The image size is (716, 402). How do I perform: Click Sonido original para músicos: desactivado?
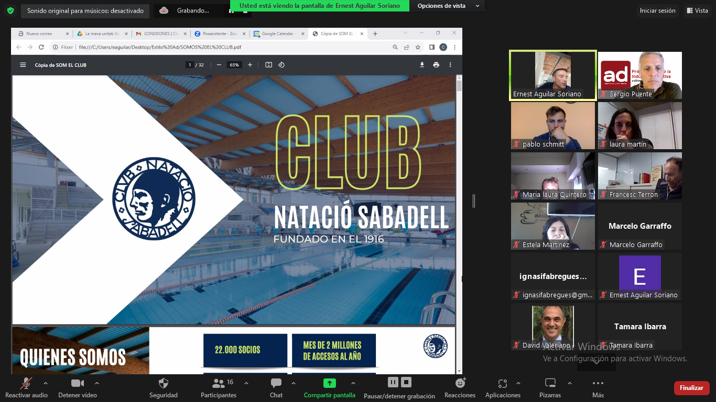tap(85, 10)
